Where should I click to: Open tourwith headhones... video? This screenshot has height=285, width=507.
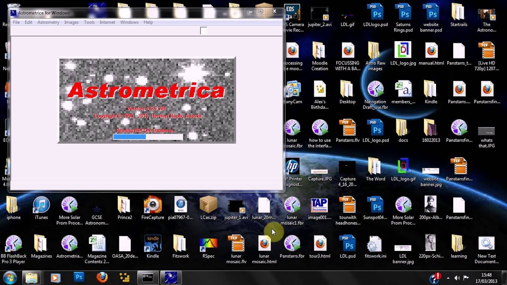coord(347,211)
